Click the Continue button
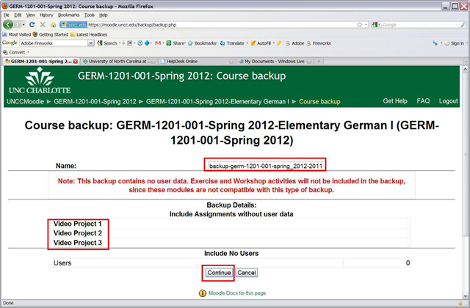This screenshot has height=308, width=470. 218,272
